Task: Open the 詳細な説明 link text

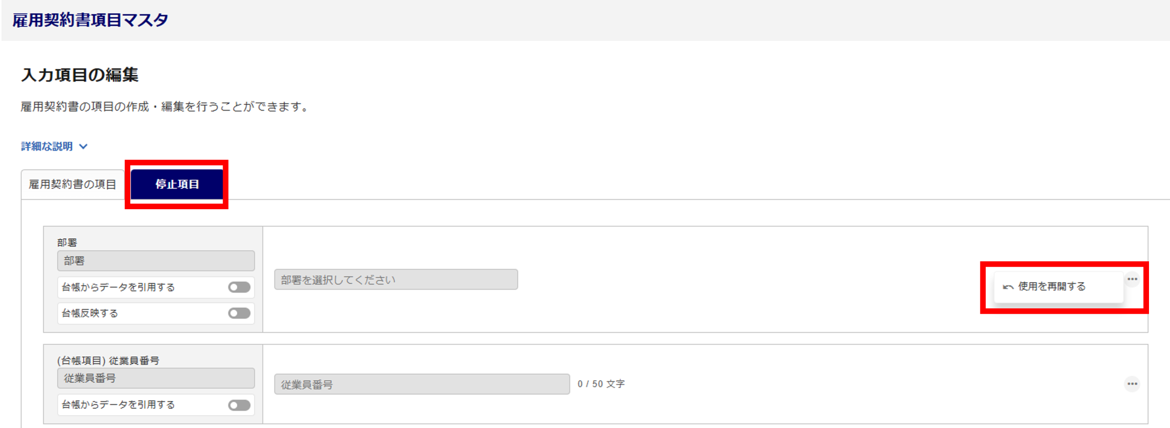Action: point(47,147)
